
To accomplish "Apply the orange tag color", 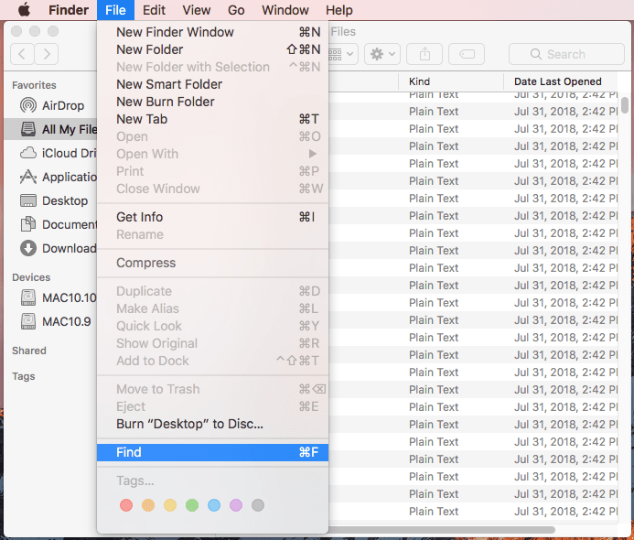I will click(x=148, y=505).
